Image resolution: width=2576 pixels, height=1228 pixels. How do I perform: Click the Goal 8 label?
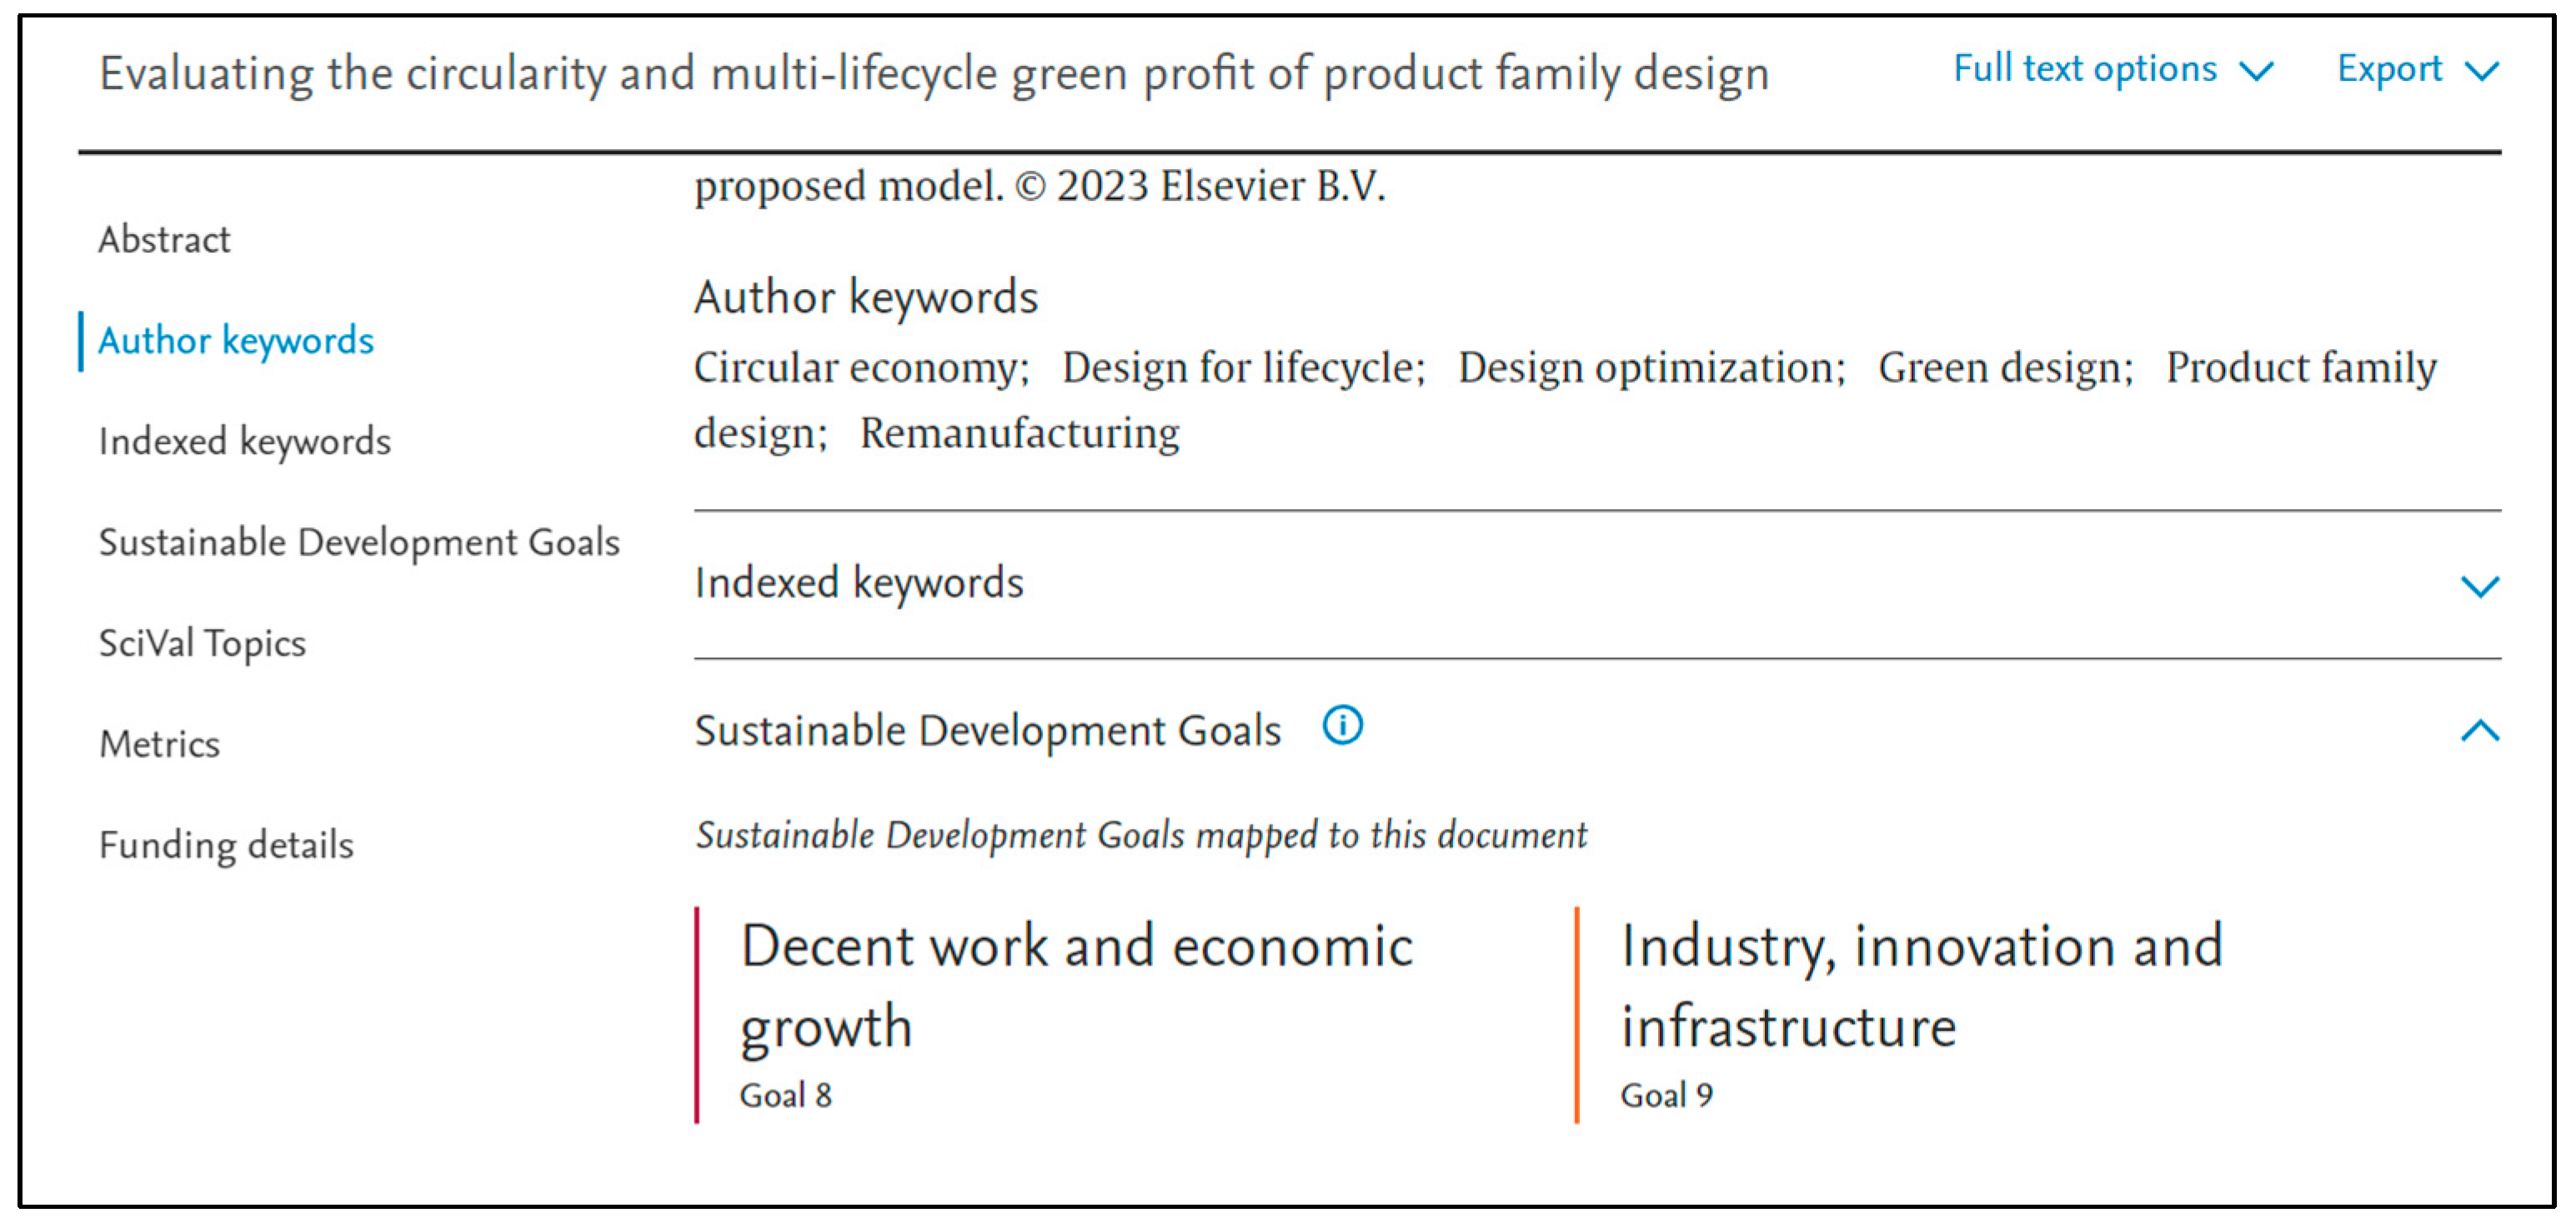pyautogui.click(x=786, y=1095)
